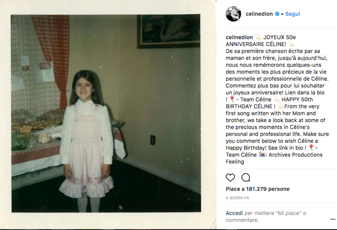The width and height of the screenshot is (337, 230).
Task: Click the 'Archives Productions Feeling' credit text
Action: tap(274, 158)
